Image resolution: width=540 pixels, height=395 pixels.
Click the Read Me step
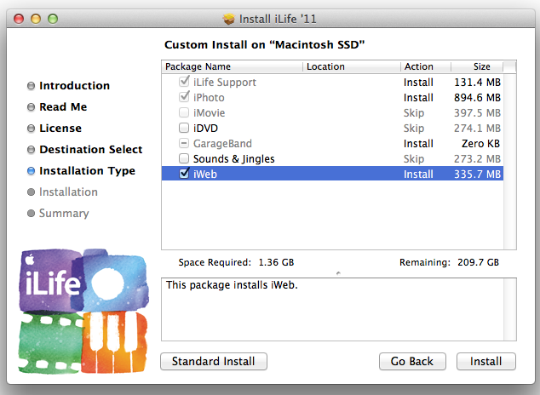[63, 106]
